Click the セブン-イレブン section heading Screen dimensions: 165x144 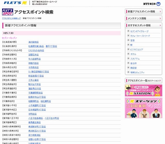point(10,38)
